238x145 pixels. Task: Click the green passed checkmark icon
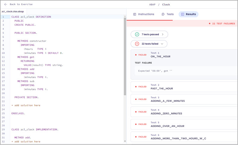click(x=137, y=34)
